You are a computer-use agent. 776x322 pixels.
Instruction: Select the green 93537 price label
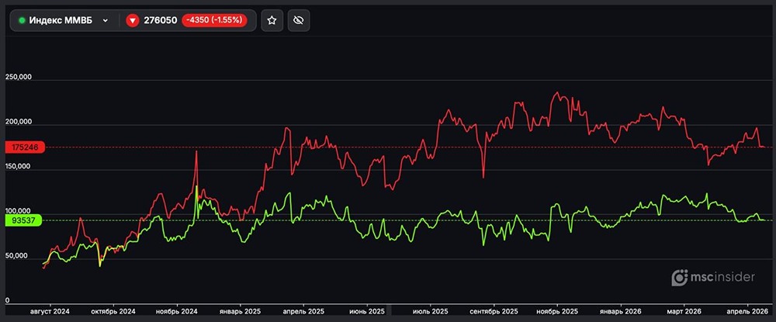23,220
